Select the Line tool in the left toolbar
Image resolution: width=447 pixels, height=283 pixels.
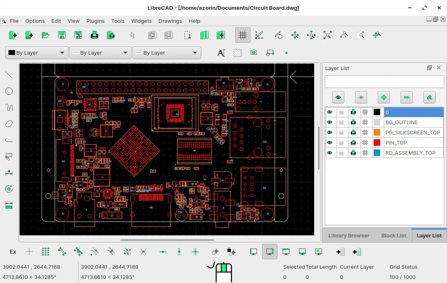(9, 75)
